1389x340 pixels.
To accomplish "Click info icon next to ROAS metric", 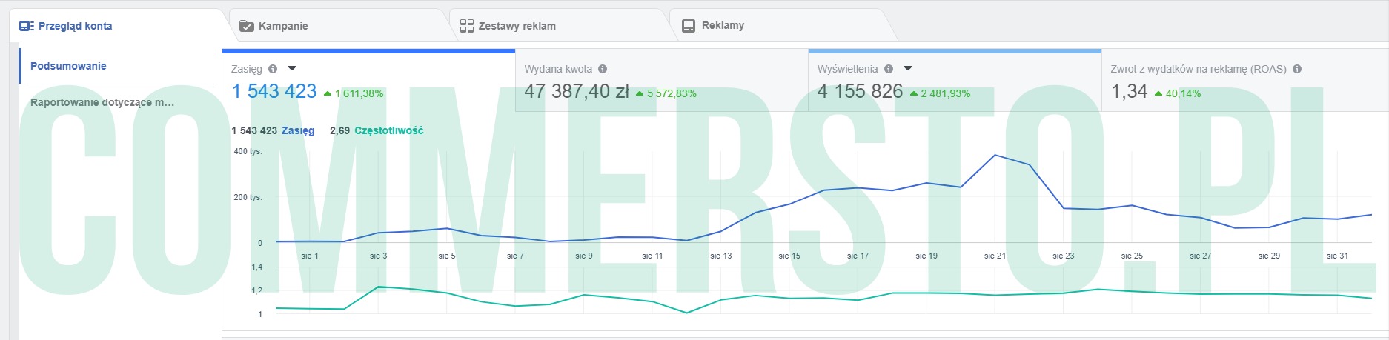I will pos(1297,69).
